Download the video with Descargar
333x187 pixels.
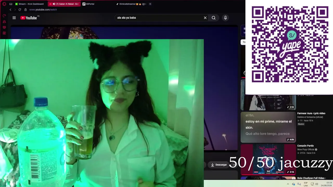[x=219, y=165]
